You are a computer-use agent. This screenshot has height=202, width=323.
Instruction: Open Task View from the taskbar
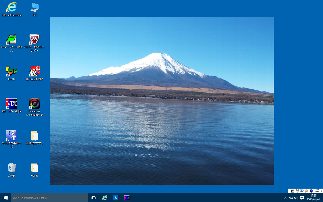[94, 198]
